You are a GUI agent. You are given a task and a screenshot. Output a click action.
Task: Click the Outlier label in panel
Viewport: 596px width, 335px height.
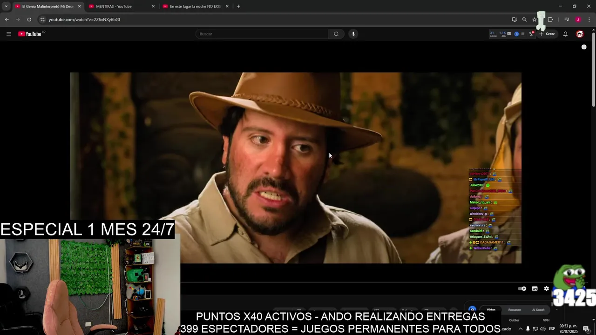(x=514, y=320)
